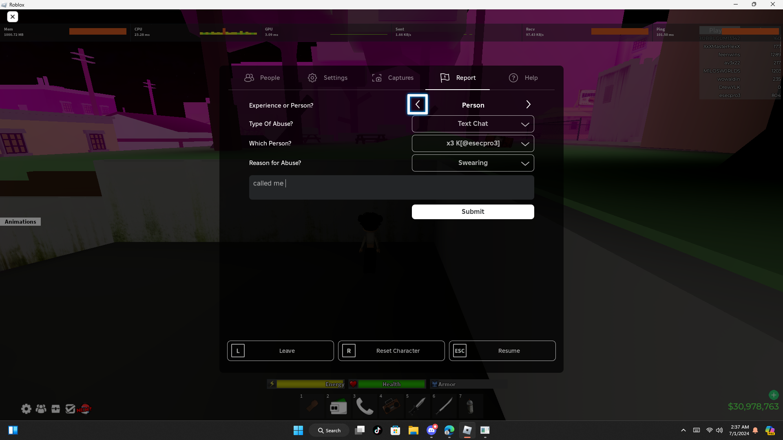Select the spray can in hotbar slot 7
Screen dimensions: 783x440
[x=471, y=406]
